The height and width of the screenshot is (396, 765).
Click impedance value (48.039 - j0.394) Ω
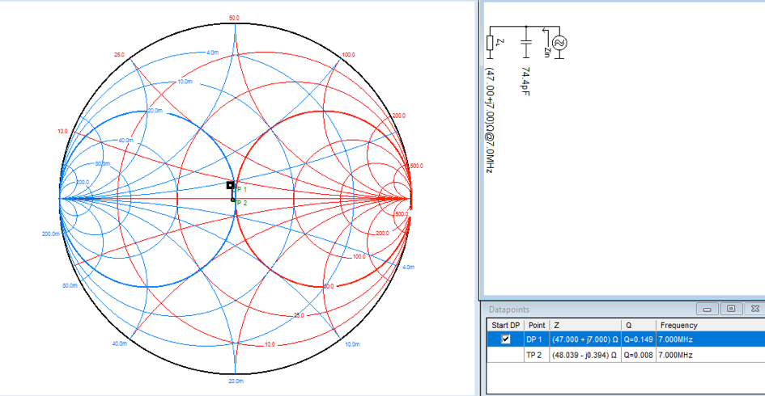click(x=585, y=355)
